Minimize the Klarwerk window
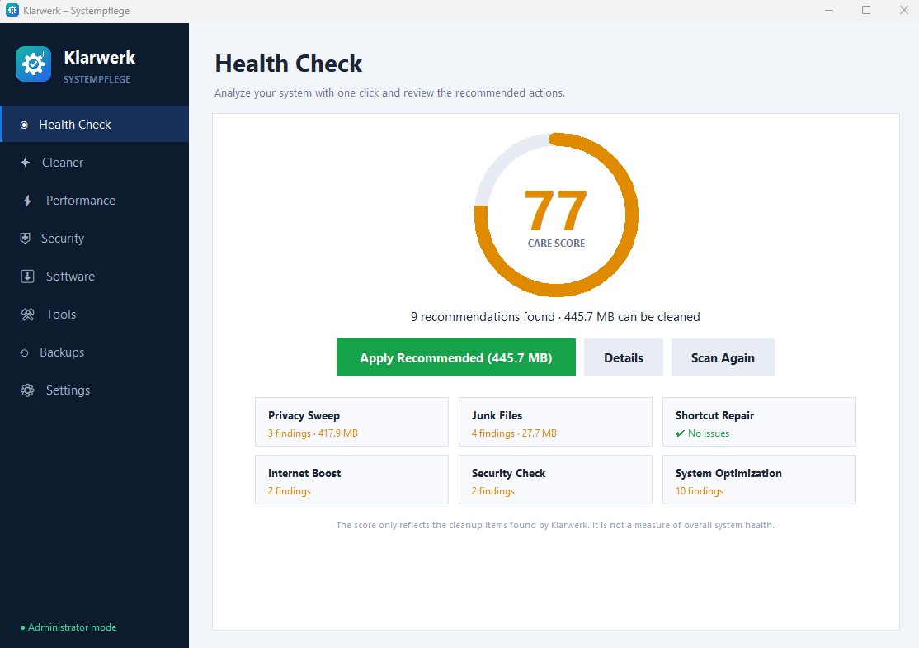919x648 pixels. click(829, 10)
